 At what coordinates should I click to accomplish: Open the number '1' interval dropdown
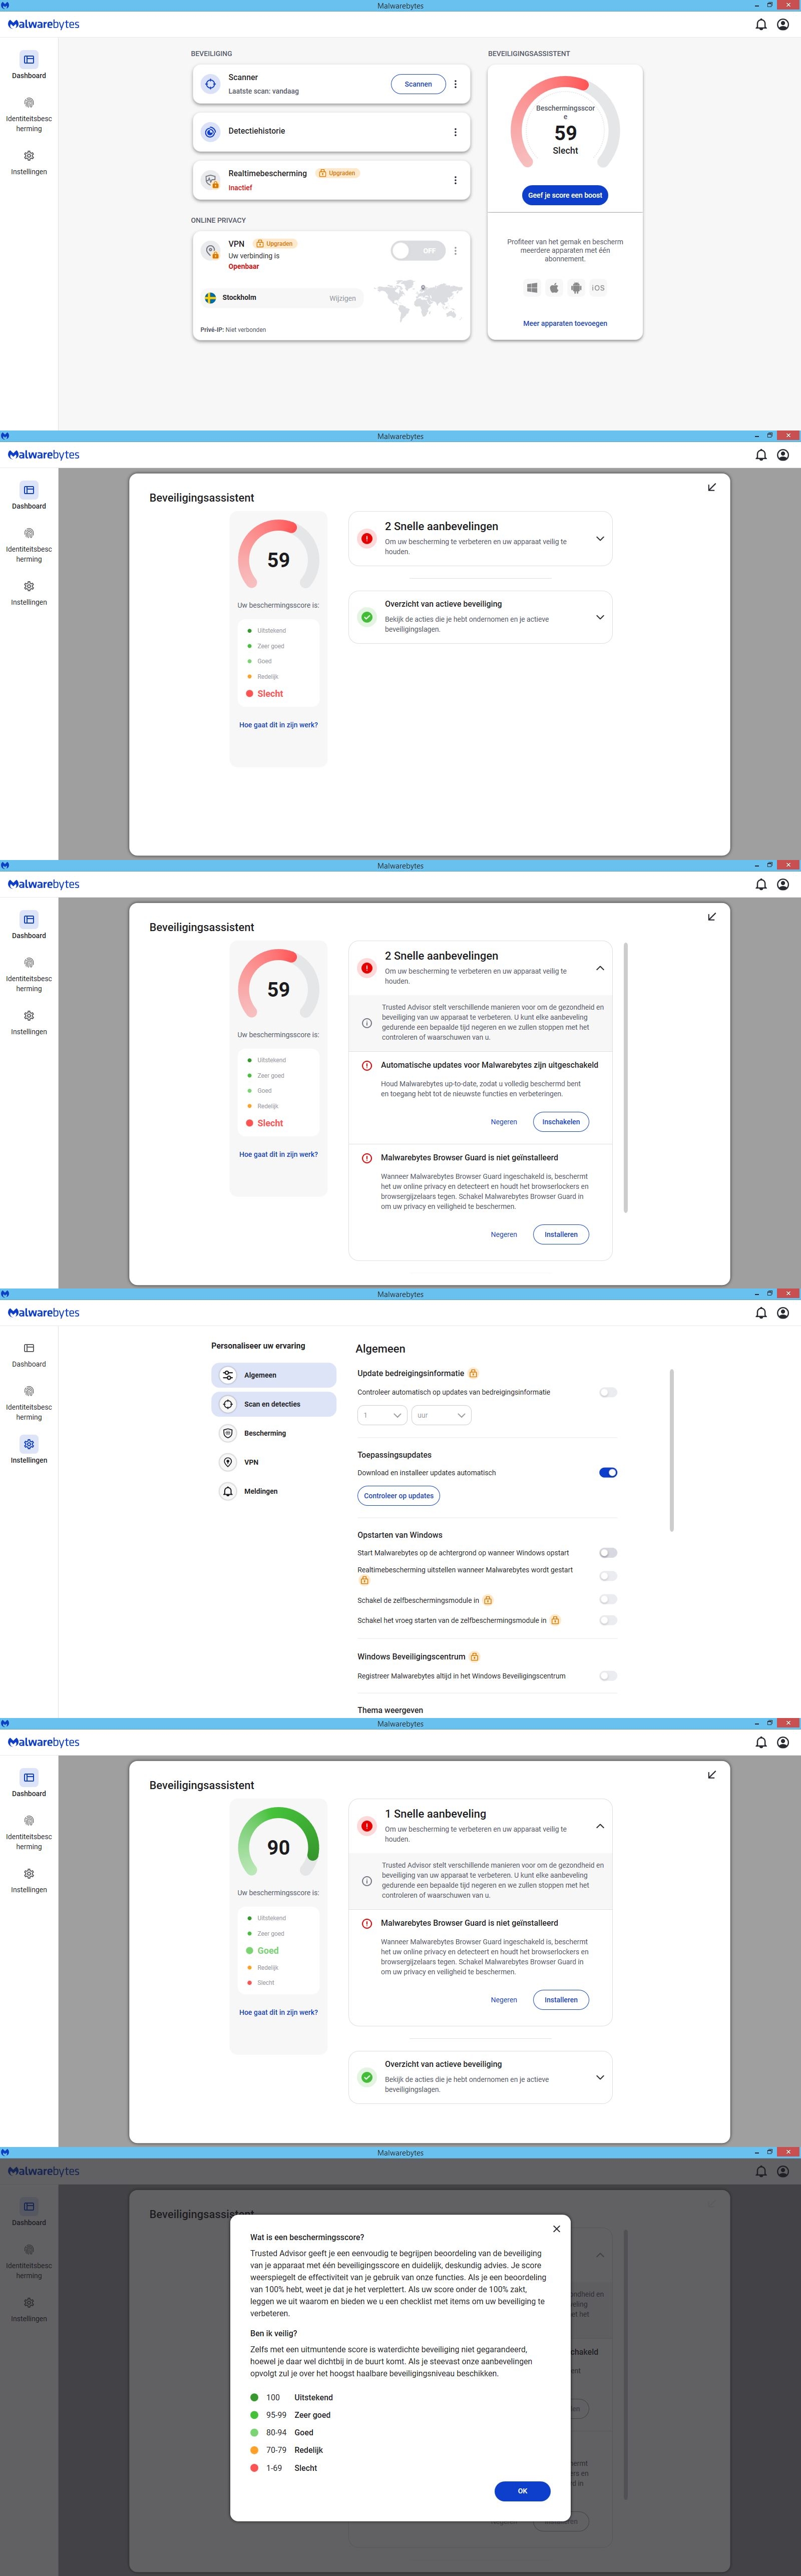382,1415
